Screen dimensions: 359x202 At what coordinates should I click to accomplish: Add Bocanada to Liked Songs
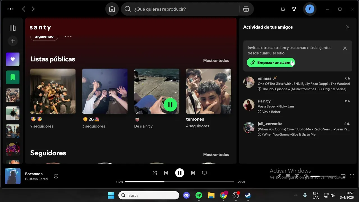pyautogui.click(x=56, y=176)
